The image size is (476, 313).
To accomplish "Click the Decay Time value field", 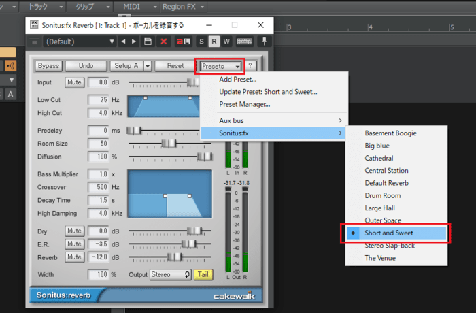I will click(99, 200).
